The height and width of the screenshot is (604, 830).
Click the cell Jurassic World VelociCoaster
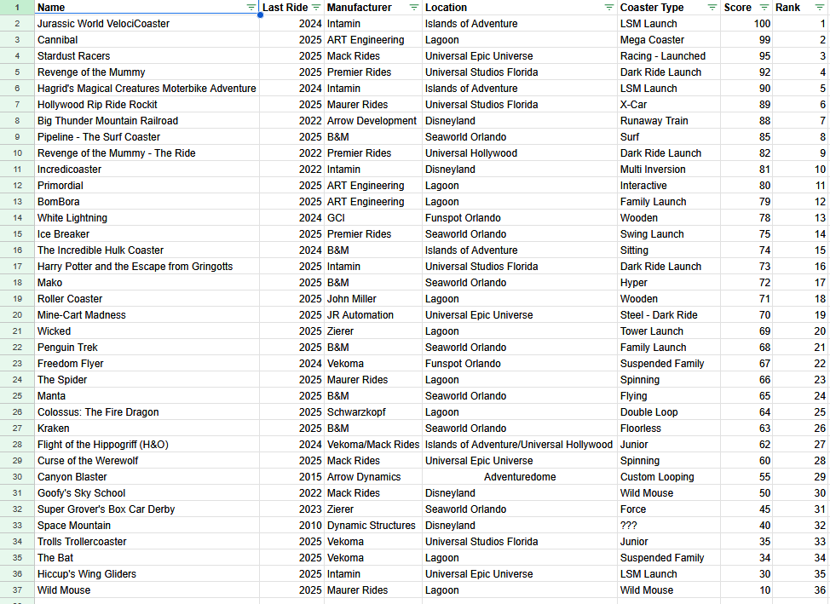tap(147, 24)
